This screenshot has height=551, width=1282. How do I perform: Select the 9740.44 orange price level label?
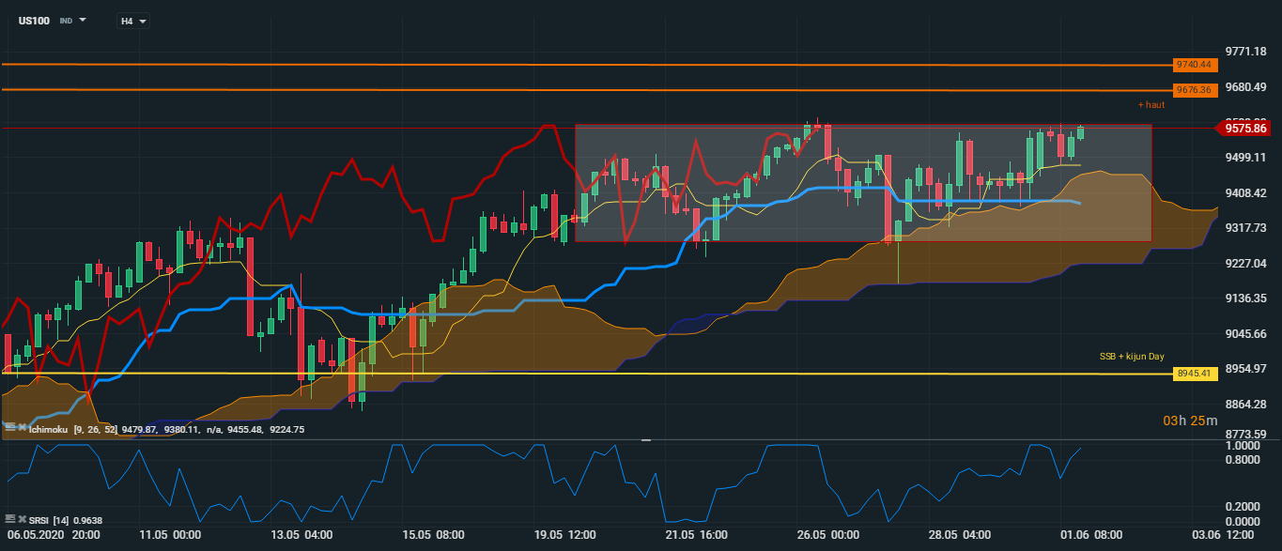point(1196,65)
